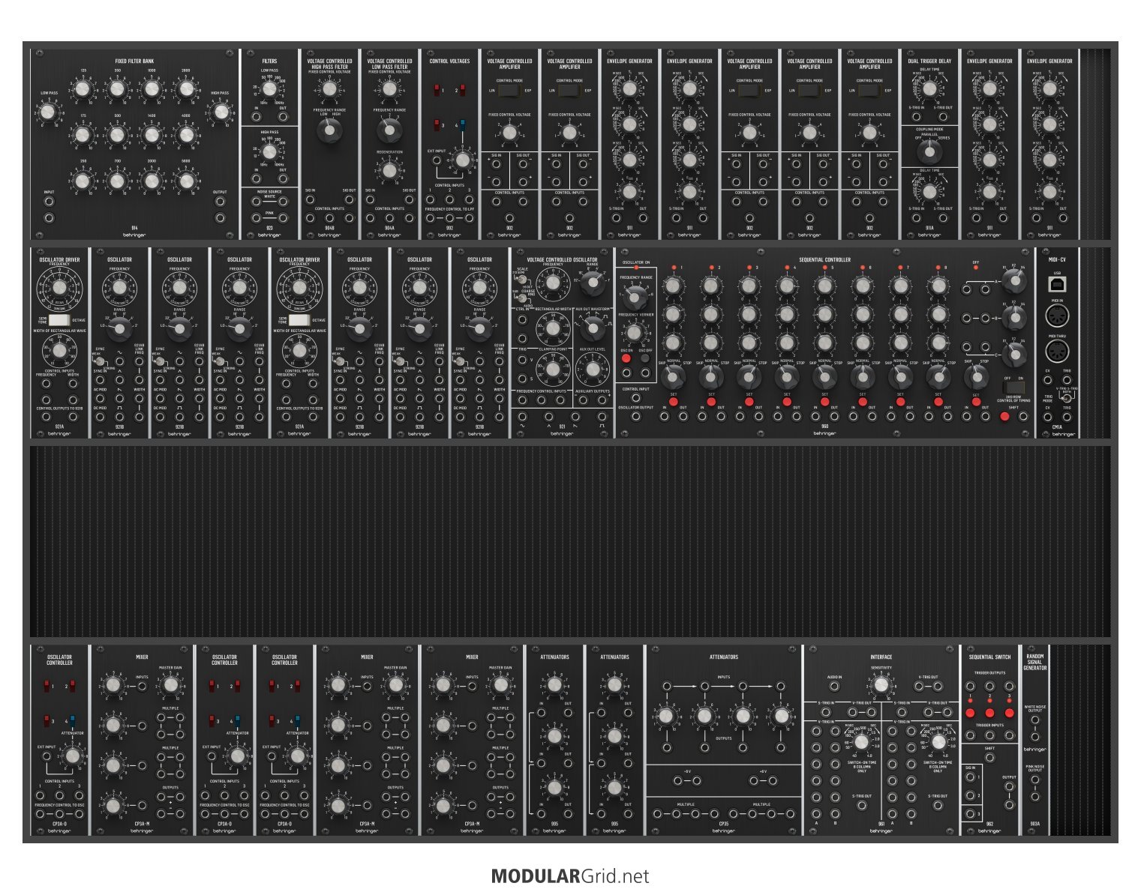This screenshot has height=892, width=1141.
Task: Flip red switch 3 on Control Voltages 992
Action: [437, 125]
